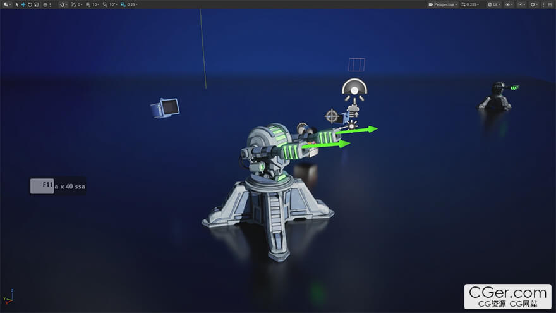Open surface snapping magnet dropdown
This screenshot has height=313, width=556.
[63, 4]
